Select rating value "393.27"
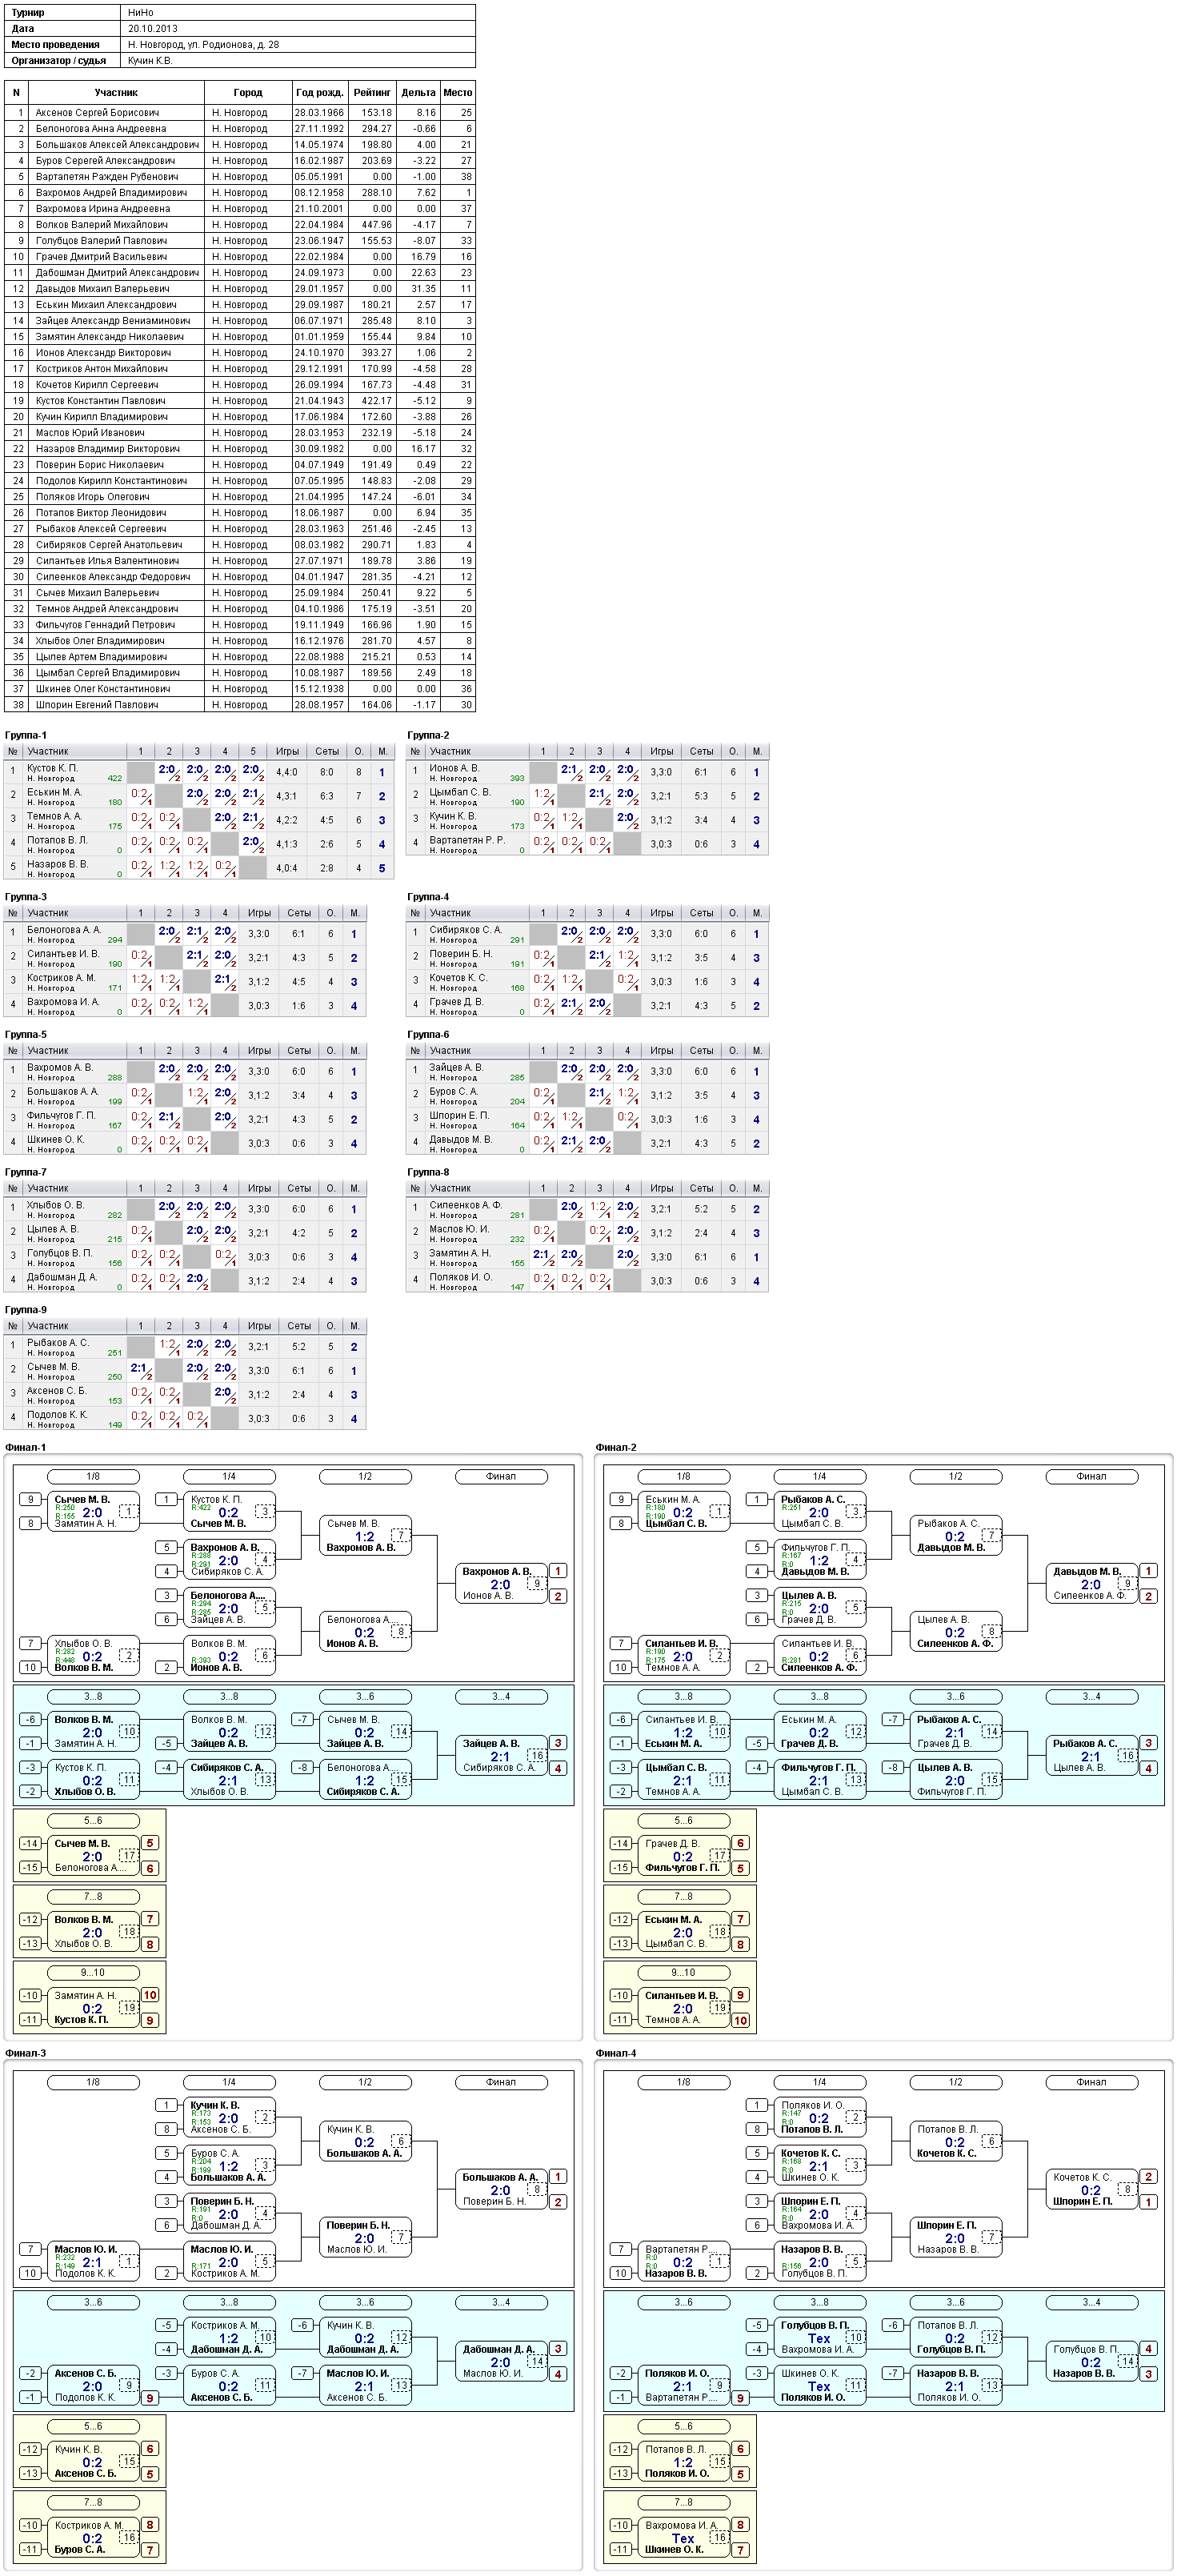Image resolution: width=1181 pixels, height=2576 pixels. 377,353
